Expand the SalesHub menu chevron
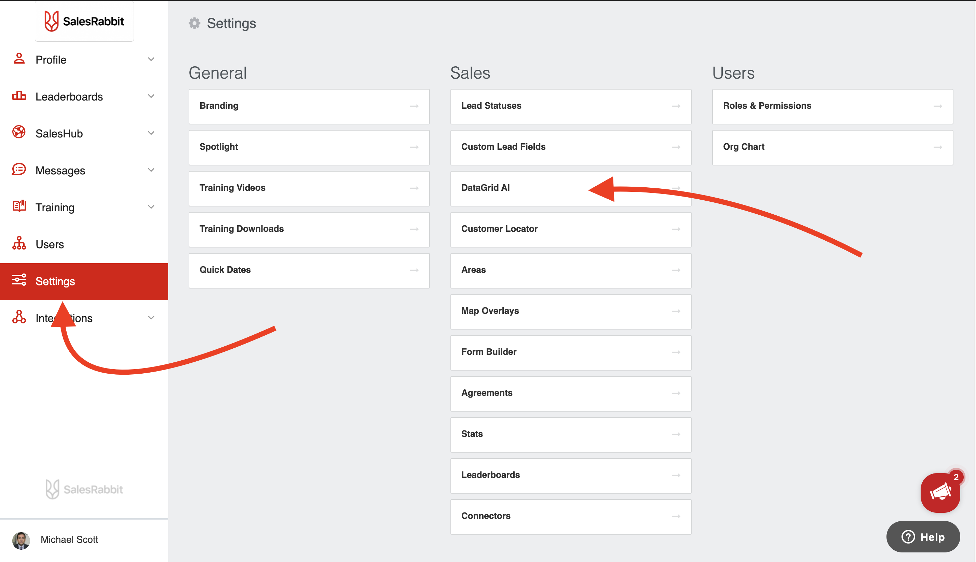 pos(151,133)
